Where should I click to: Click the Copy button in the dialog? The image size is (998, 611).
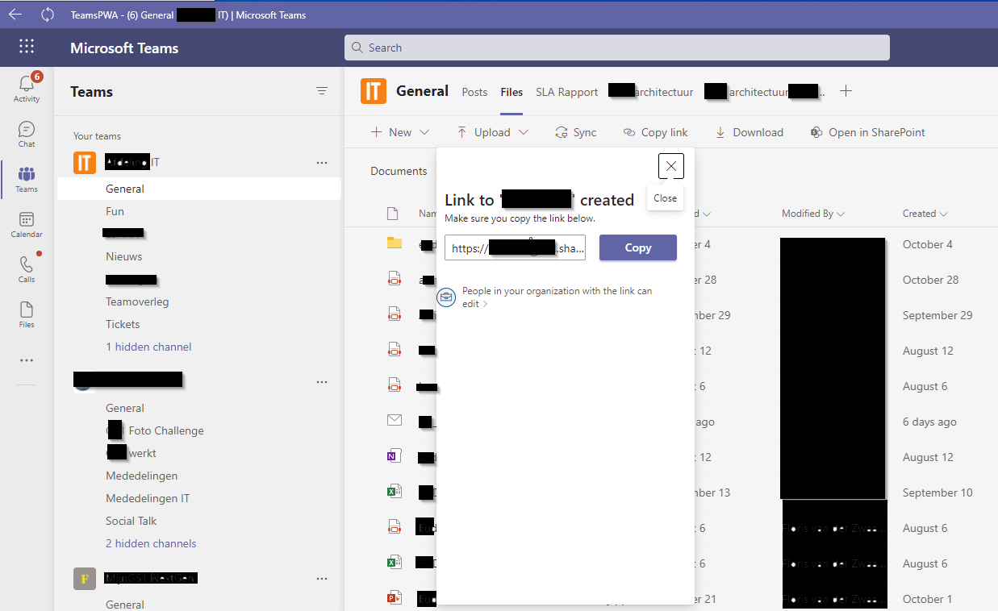(637, 247)
